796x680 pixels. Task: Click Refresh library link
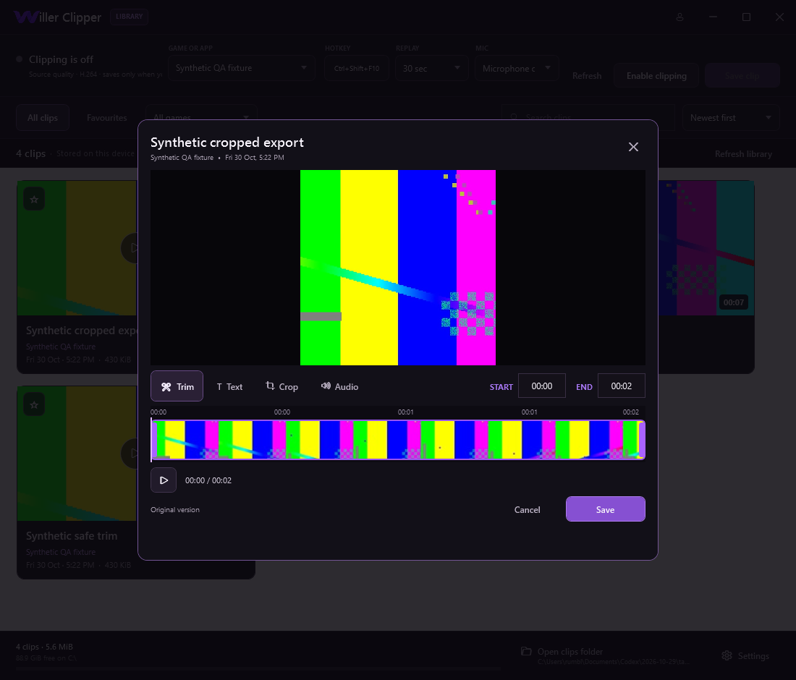pos(743,154)
